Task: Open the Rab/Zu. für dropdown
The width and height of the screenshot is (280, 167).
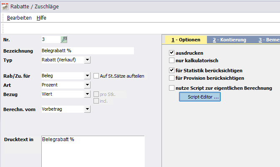Action: click(x=87, y=76)
